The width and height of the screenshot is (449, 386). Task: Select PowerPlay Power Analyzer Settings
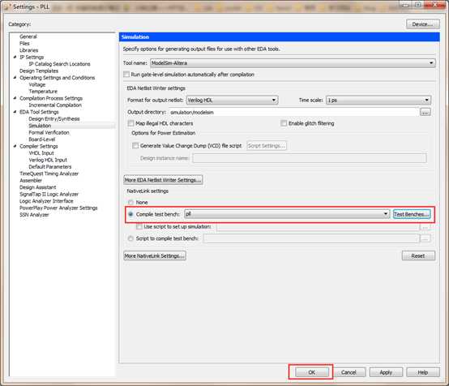[x=58, y=208]
